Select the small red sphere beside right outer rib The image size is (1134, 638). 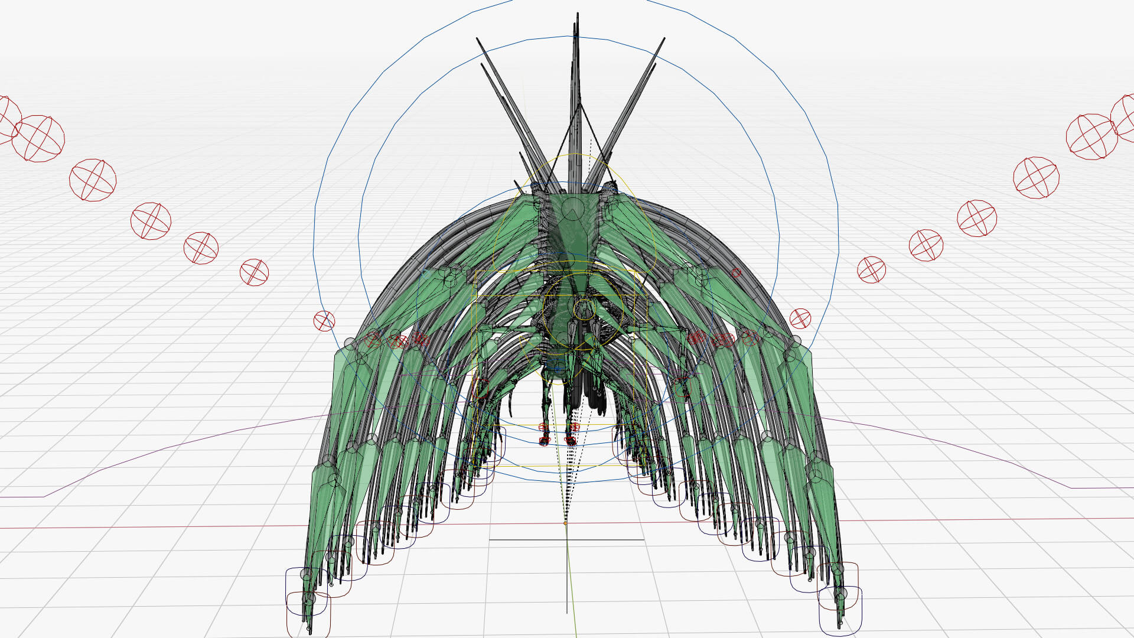coord(800,318)
